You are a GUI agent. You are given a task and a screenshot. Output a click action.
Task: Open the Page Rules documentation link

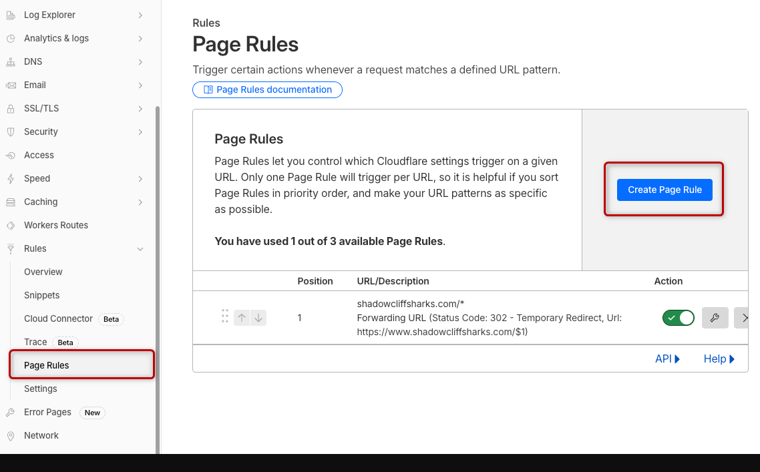(x=267, y=89)
